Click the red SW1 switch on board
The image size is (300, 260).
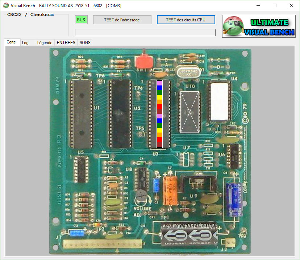pyautogui.click(x=144, y=61)
